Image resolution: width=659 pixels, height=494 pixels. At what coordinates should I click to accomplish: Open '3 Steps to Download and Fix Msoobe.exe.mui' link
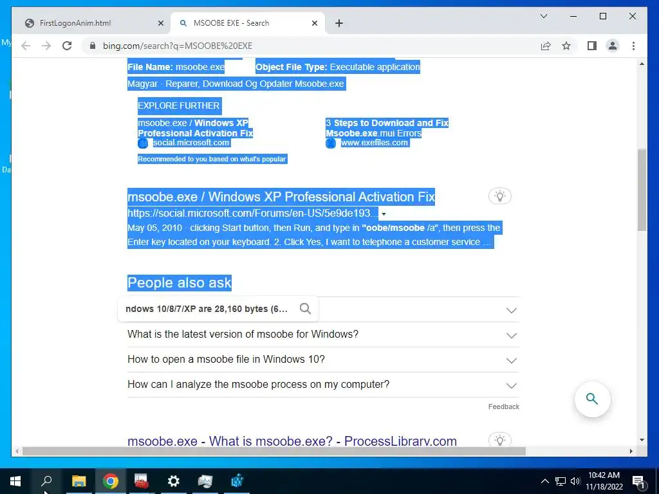(387, 128)
